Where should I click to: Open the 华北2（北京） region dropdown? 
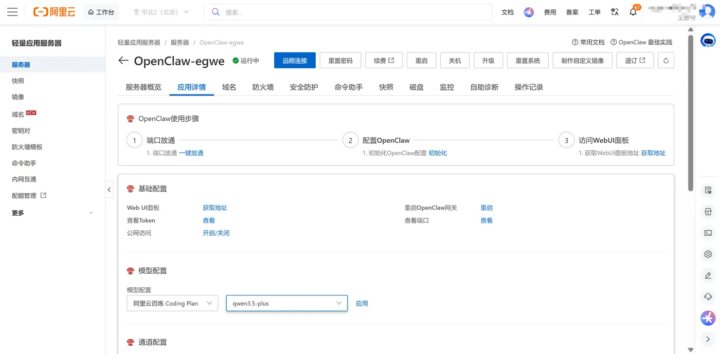(161, 12)
